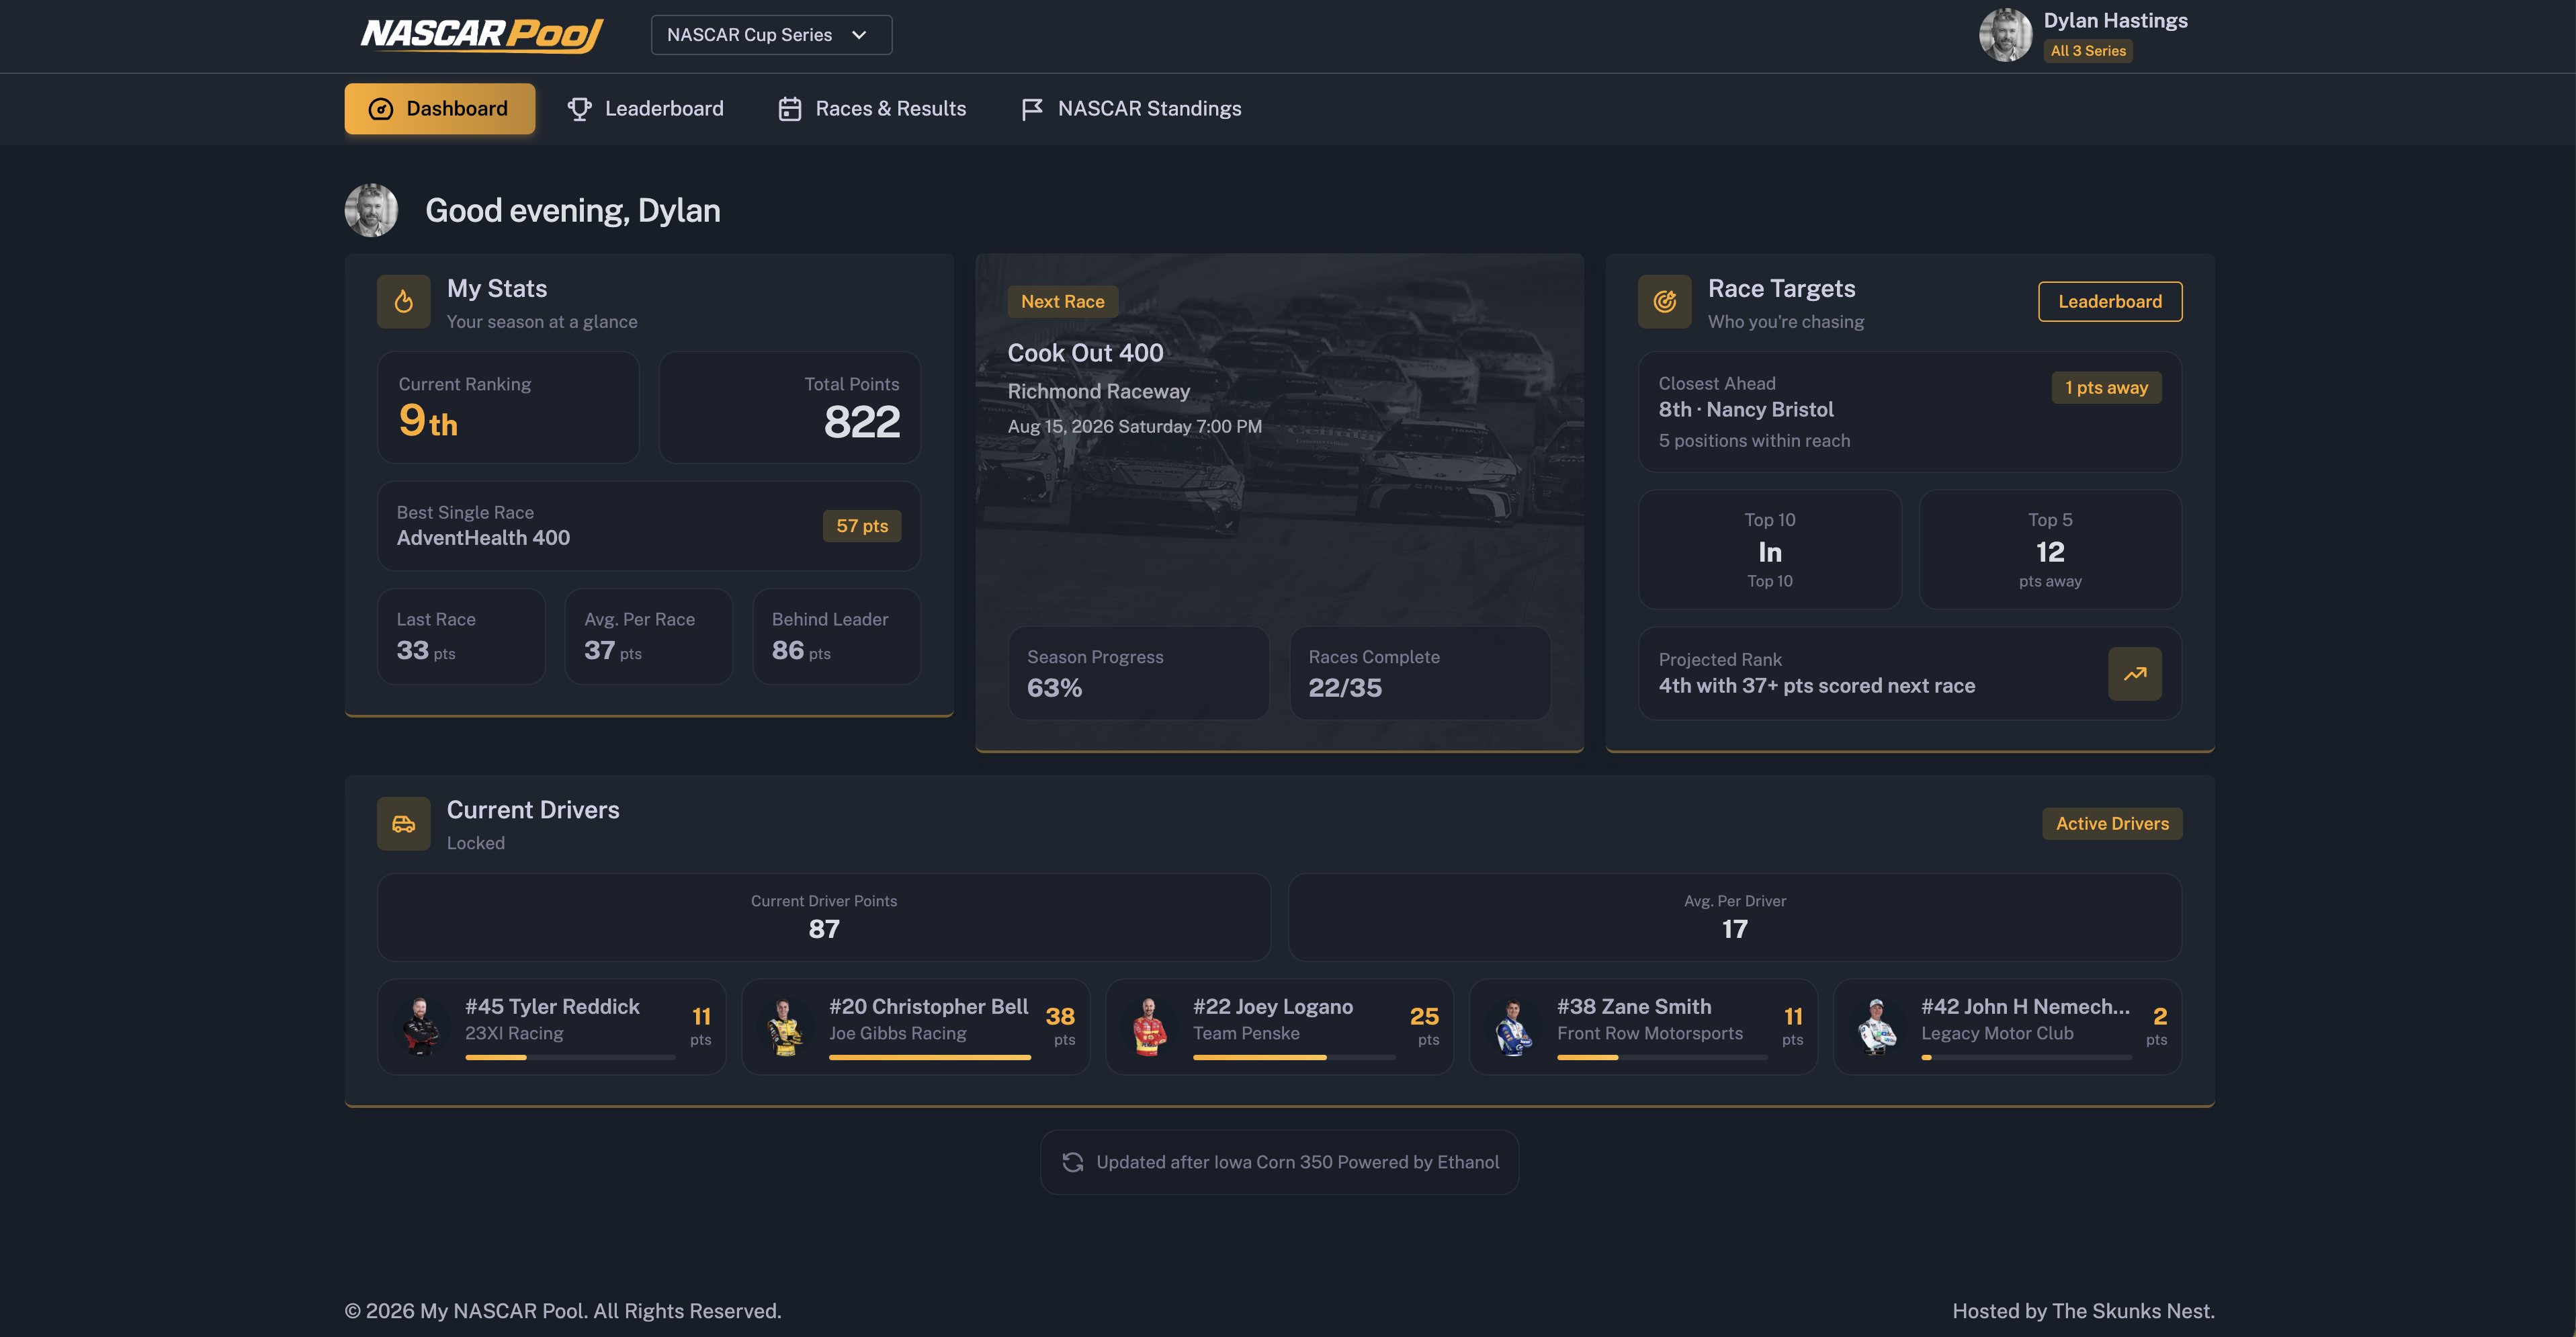Click the Top 10 In card

[1769, 549]
